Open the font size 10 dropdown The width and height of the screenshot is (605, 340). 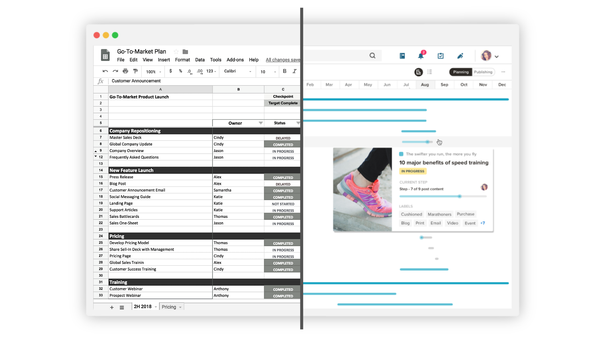268,72
